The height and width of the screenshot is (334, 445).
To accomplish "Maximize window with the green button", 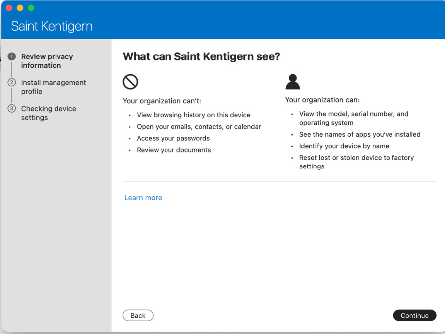I will [31, 8].
